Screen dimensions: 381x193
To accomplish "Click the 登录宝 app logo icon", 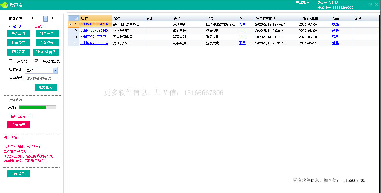I will click(x=4, y=5).
